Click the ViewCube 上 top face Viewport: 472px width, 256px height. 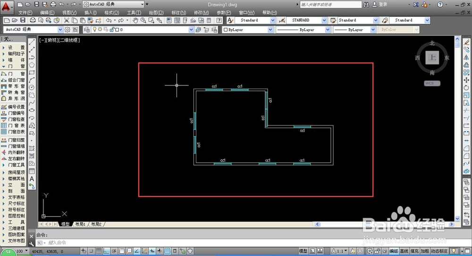[432, 58]
